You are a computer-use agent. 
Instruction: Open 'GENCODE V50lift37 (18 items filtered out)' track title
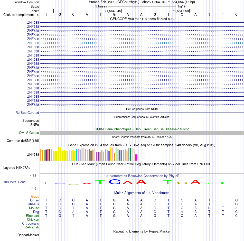(142, 19)
